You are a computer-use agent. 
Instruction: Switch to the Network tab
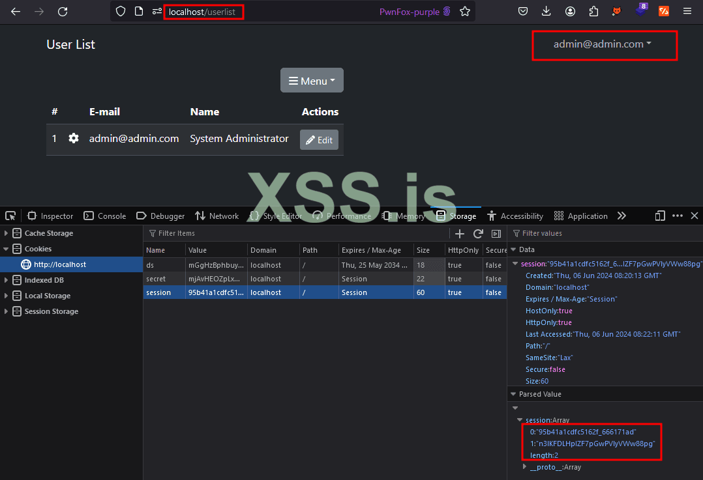click(217, 216)
